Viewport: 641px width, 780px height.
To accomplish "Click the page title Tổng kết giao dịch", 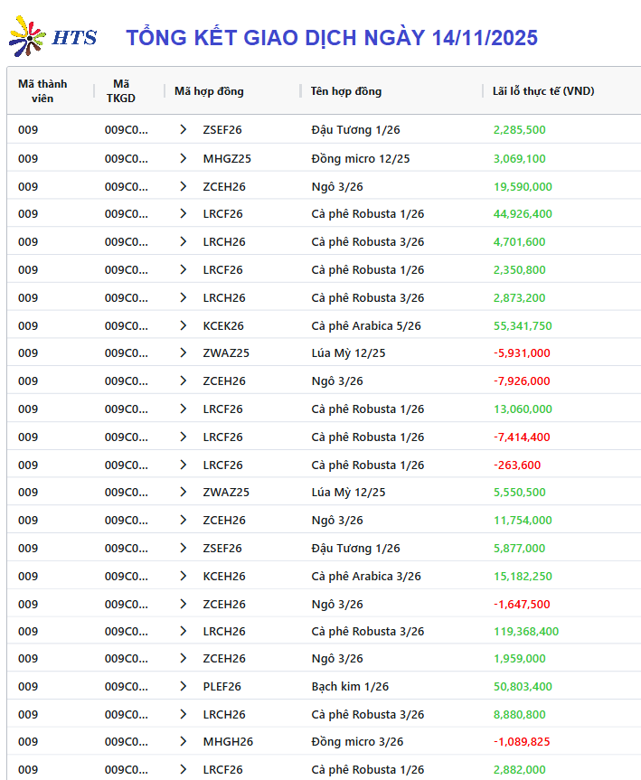I will click(331, 37).
